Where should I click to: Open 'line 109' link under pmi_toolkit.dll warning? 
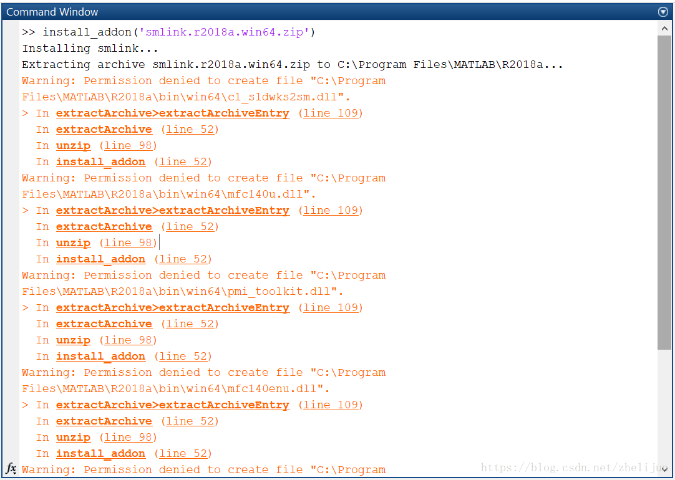331,308
